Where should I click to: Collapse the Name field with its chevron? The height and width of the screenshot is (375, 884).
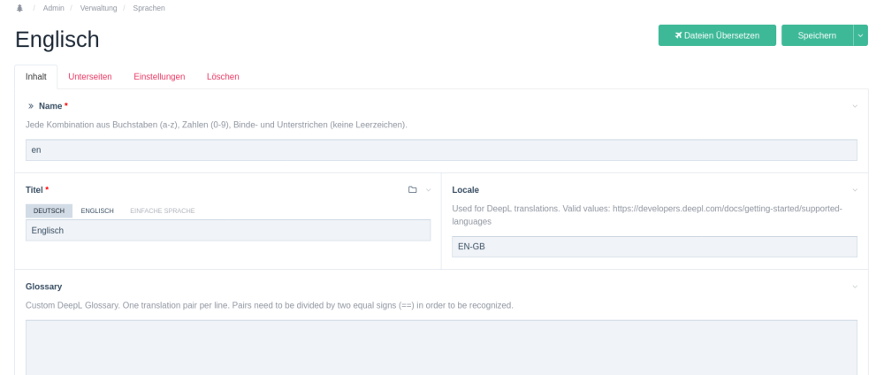pos(855,106)
